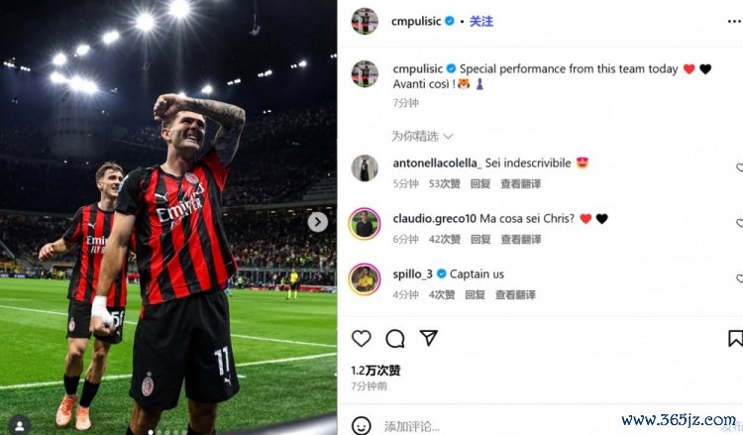
Task: Reply to antonellacolella_ comment via 回复
Action: coord(480,184)
